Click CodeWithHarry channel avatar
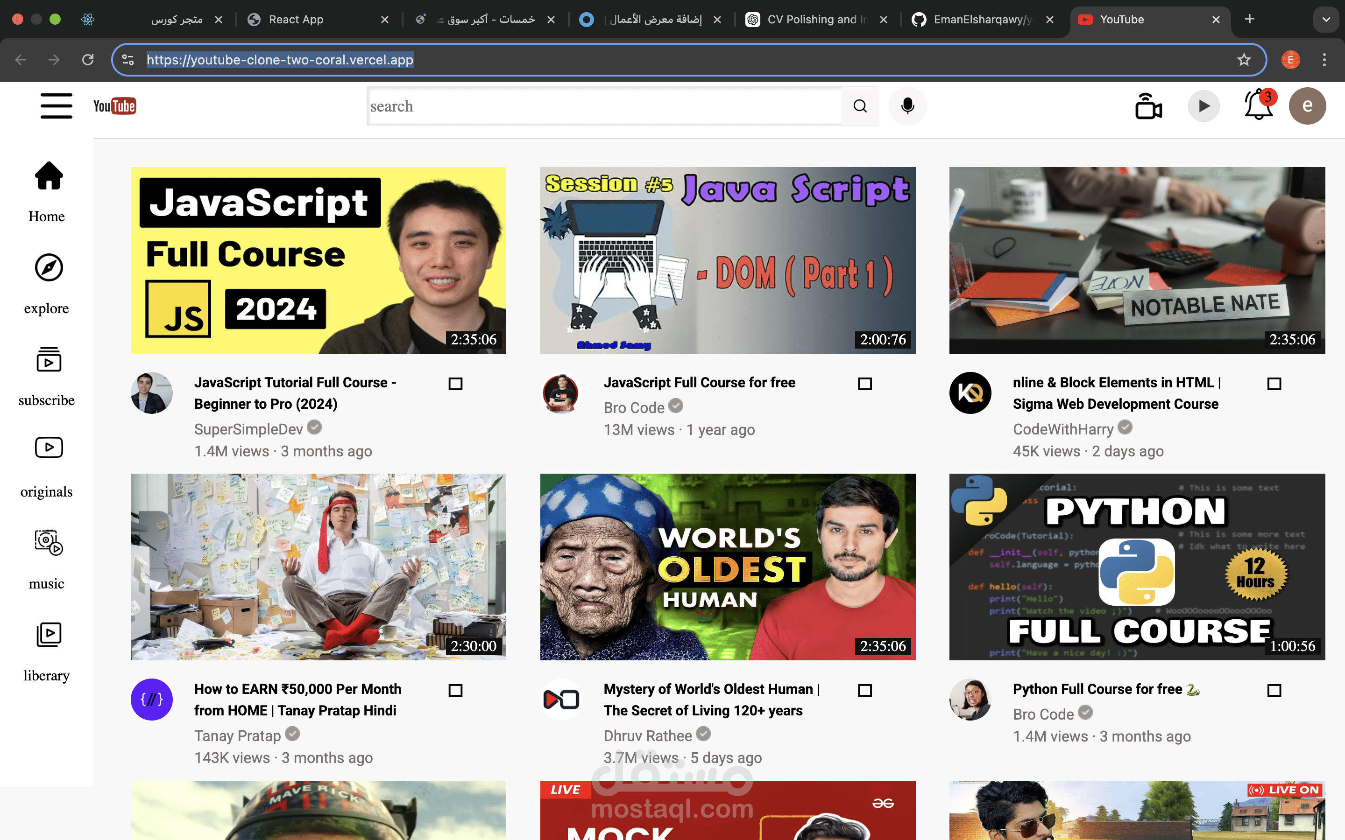The image size is (1345, 840). (x=970, y=393)
